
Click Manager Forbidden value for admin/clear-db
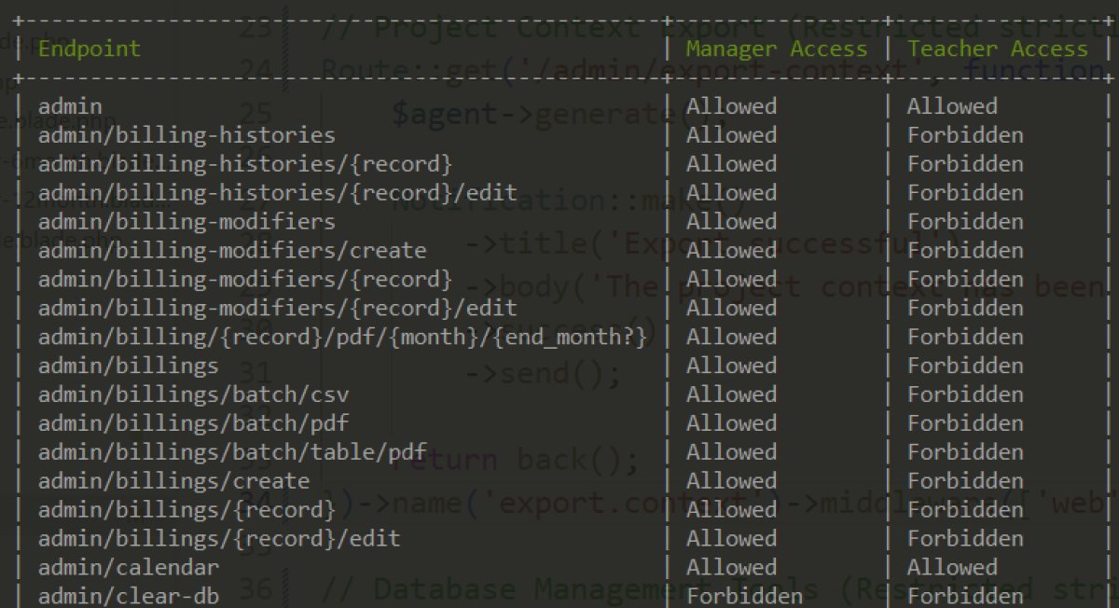pyautogui.click(x=744, y=596)
